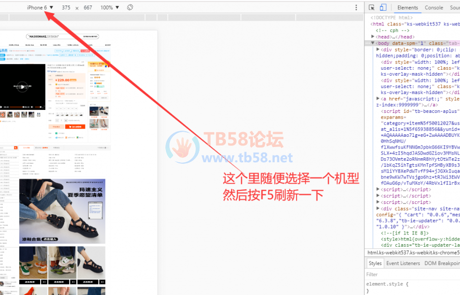Viewport: 460px width, 295px height.
Task: Open the device toolbar more options menu
Action: pyautogui.click(x=356, y=8)
